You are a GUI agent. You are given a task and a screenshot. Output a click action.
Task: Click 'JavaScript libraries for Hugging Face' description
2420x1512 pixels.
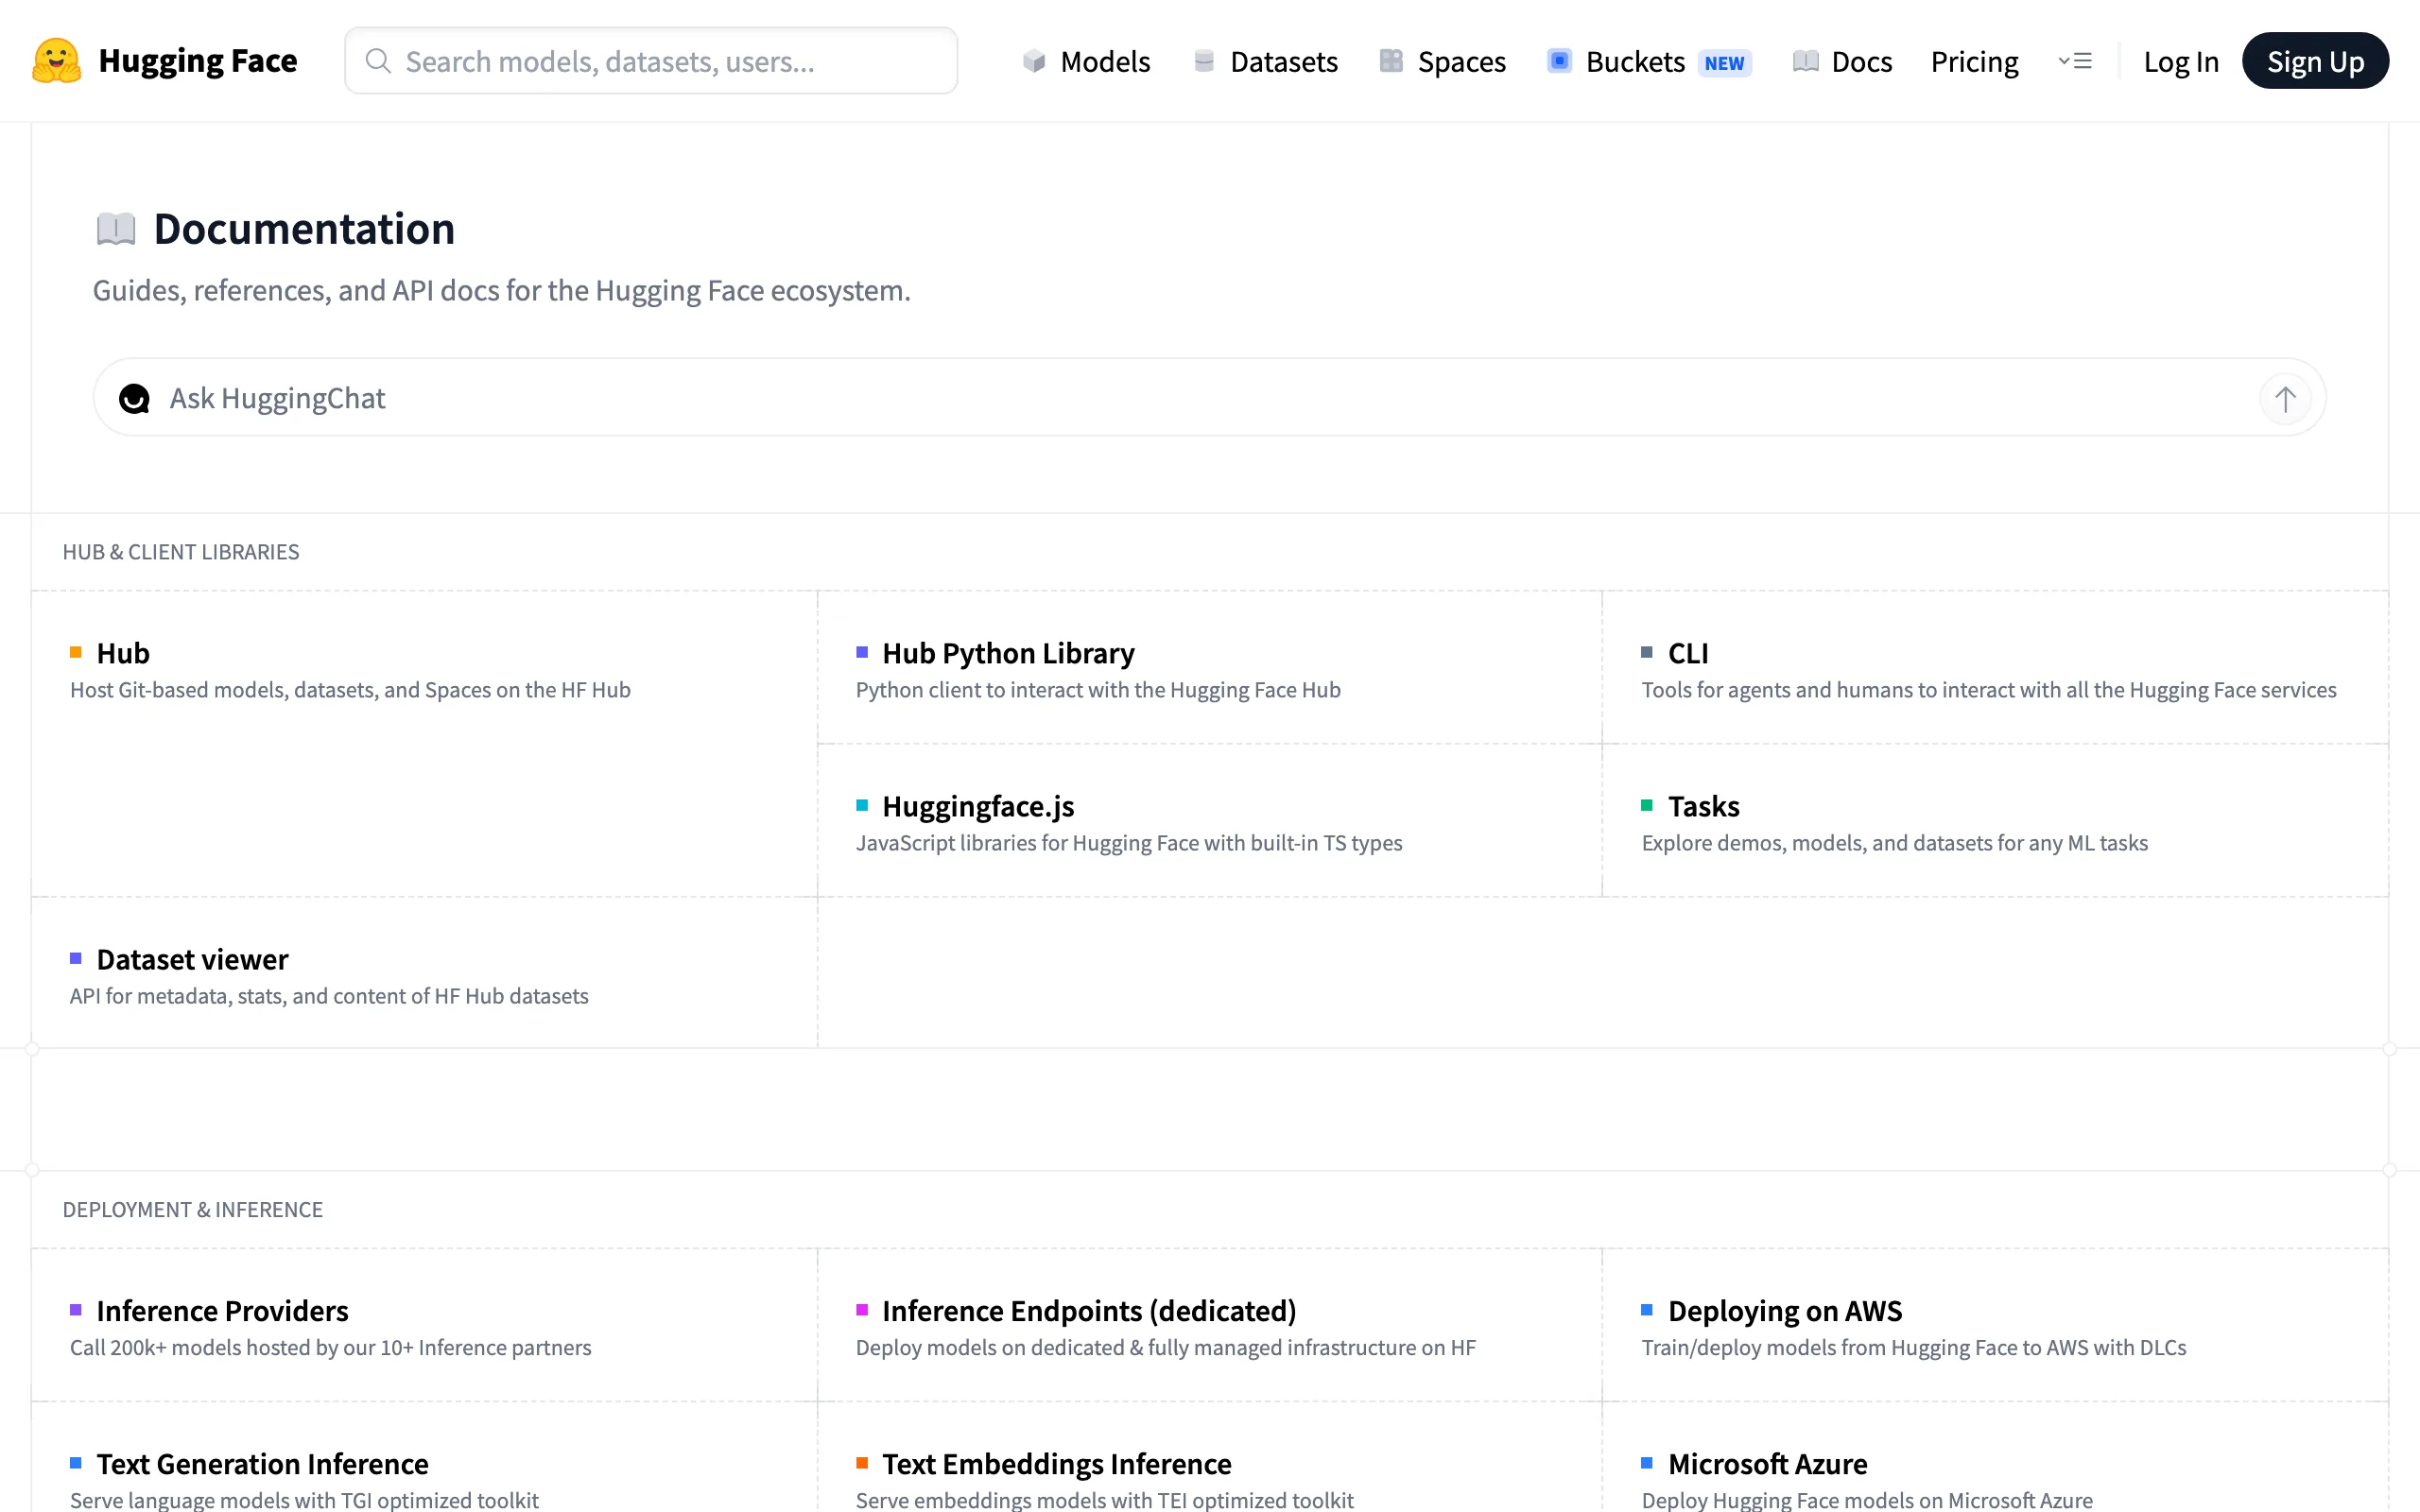coord(1129,843)
